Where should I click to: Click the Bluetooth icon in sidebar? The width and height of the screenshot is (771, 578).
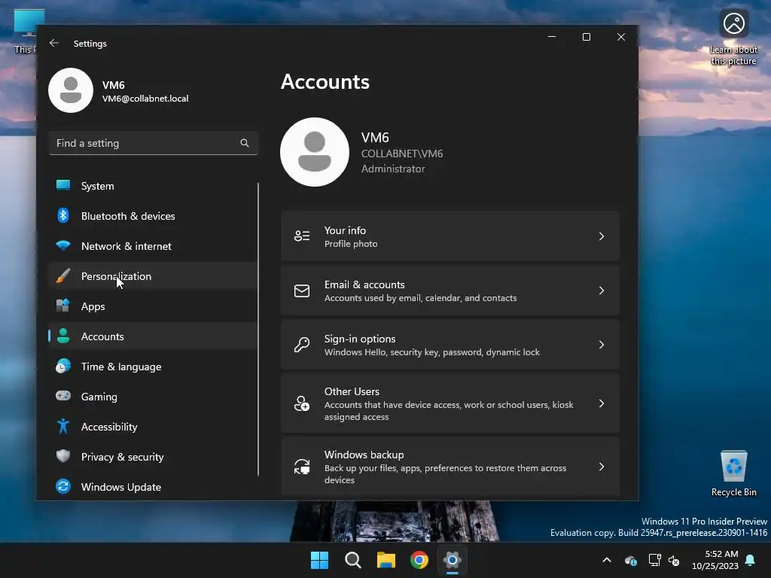63,215
